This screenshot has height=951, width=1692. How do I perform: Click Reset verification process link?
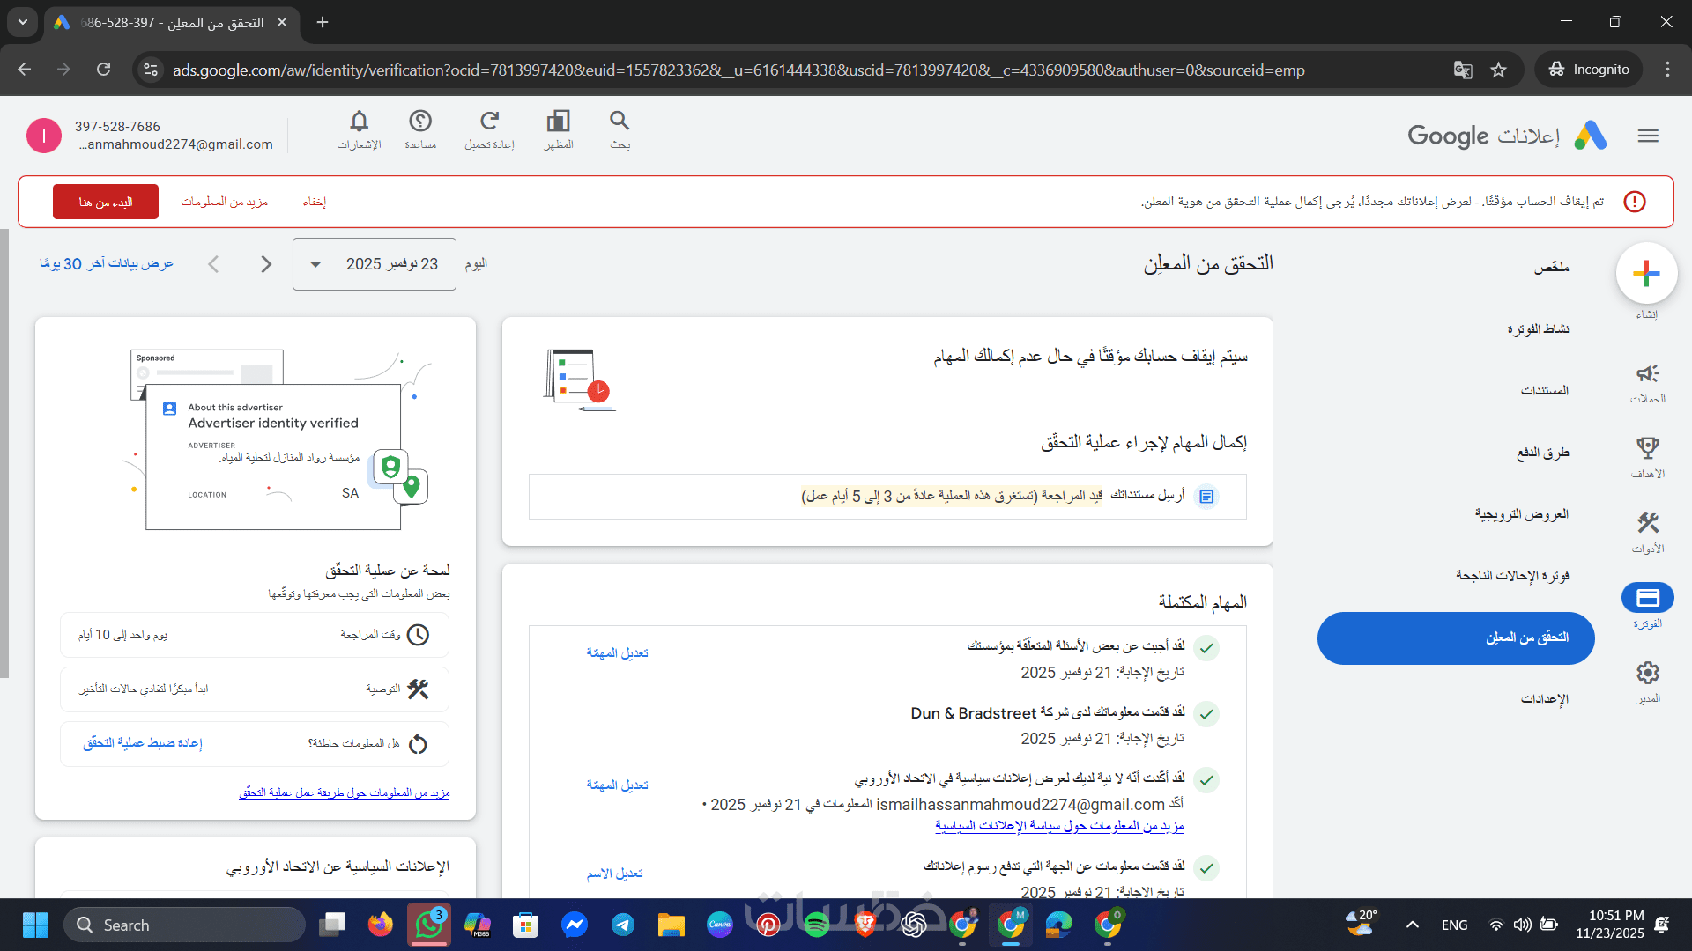143,743
